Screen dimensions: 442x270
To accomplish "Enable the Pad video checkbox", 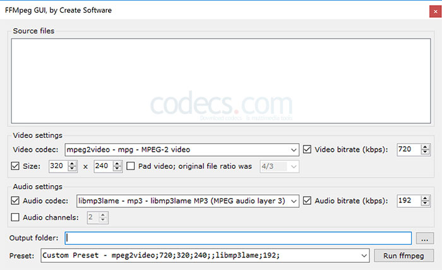I will pos(131,166).
